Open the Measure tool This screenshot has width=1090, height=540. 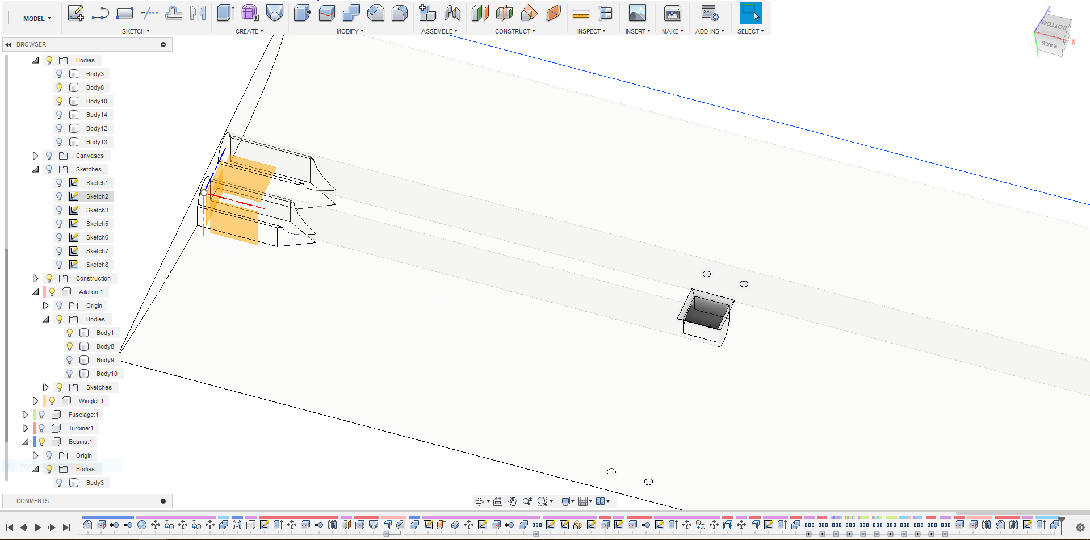(x=581, y=13)
